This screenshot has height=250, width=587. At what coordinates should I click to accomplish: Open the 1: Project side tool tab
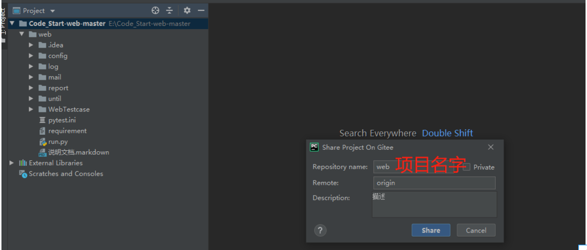[x=3, y=24]
